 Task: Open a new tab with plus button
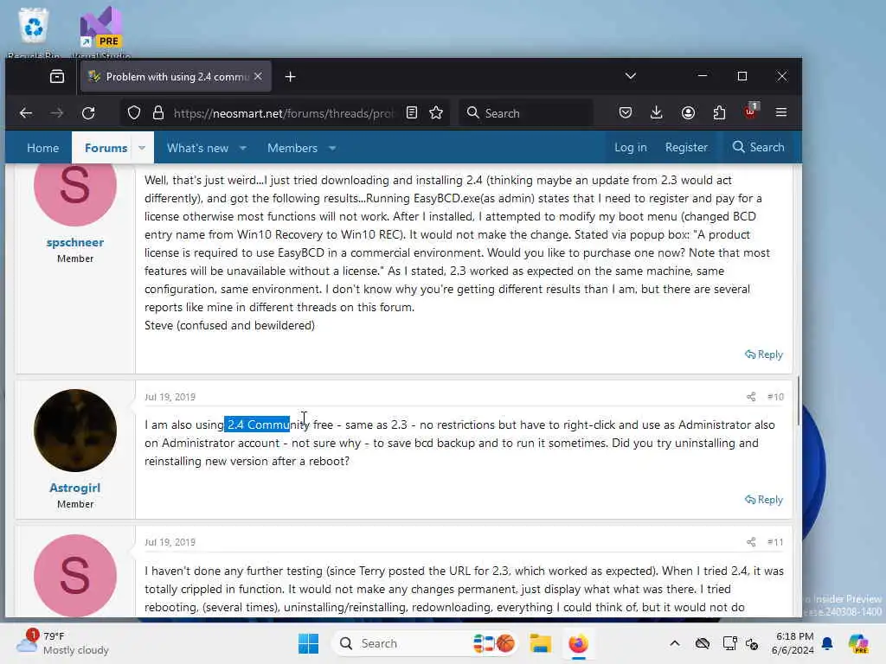tap(291, 77)
